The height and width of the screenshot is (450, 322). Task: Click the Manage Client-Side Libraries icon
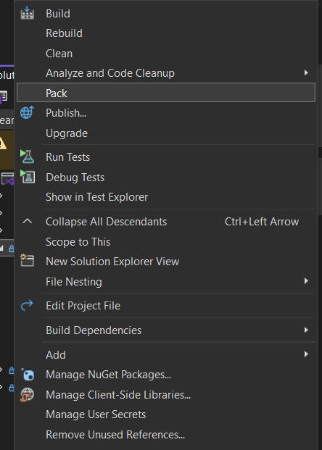(28, 395)
